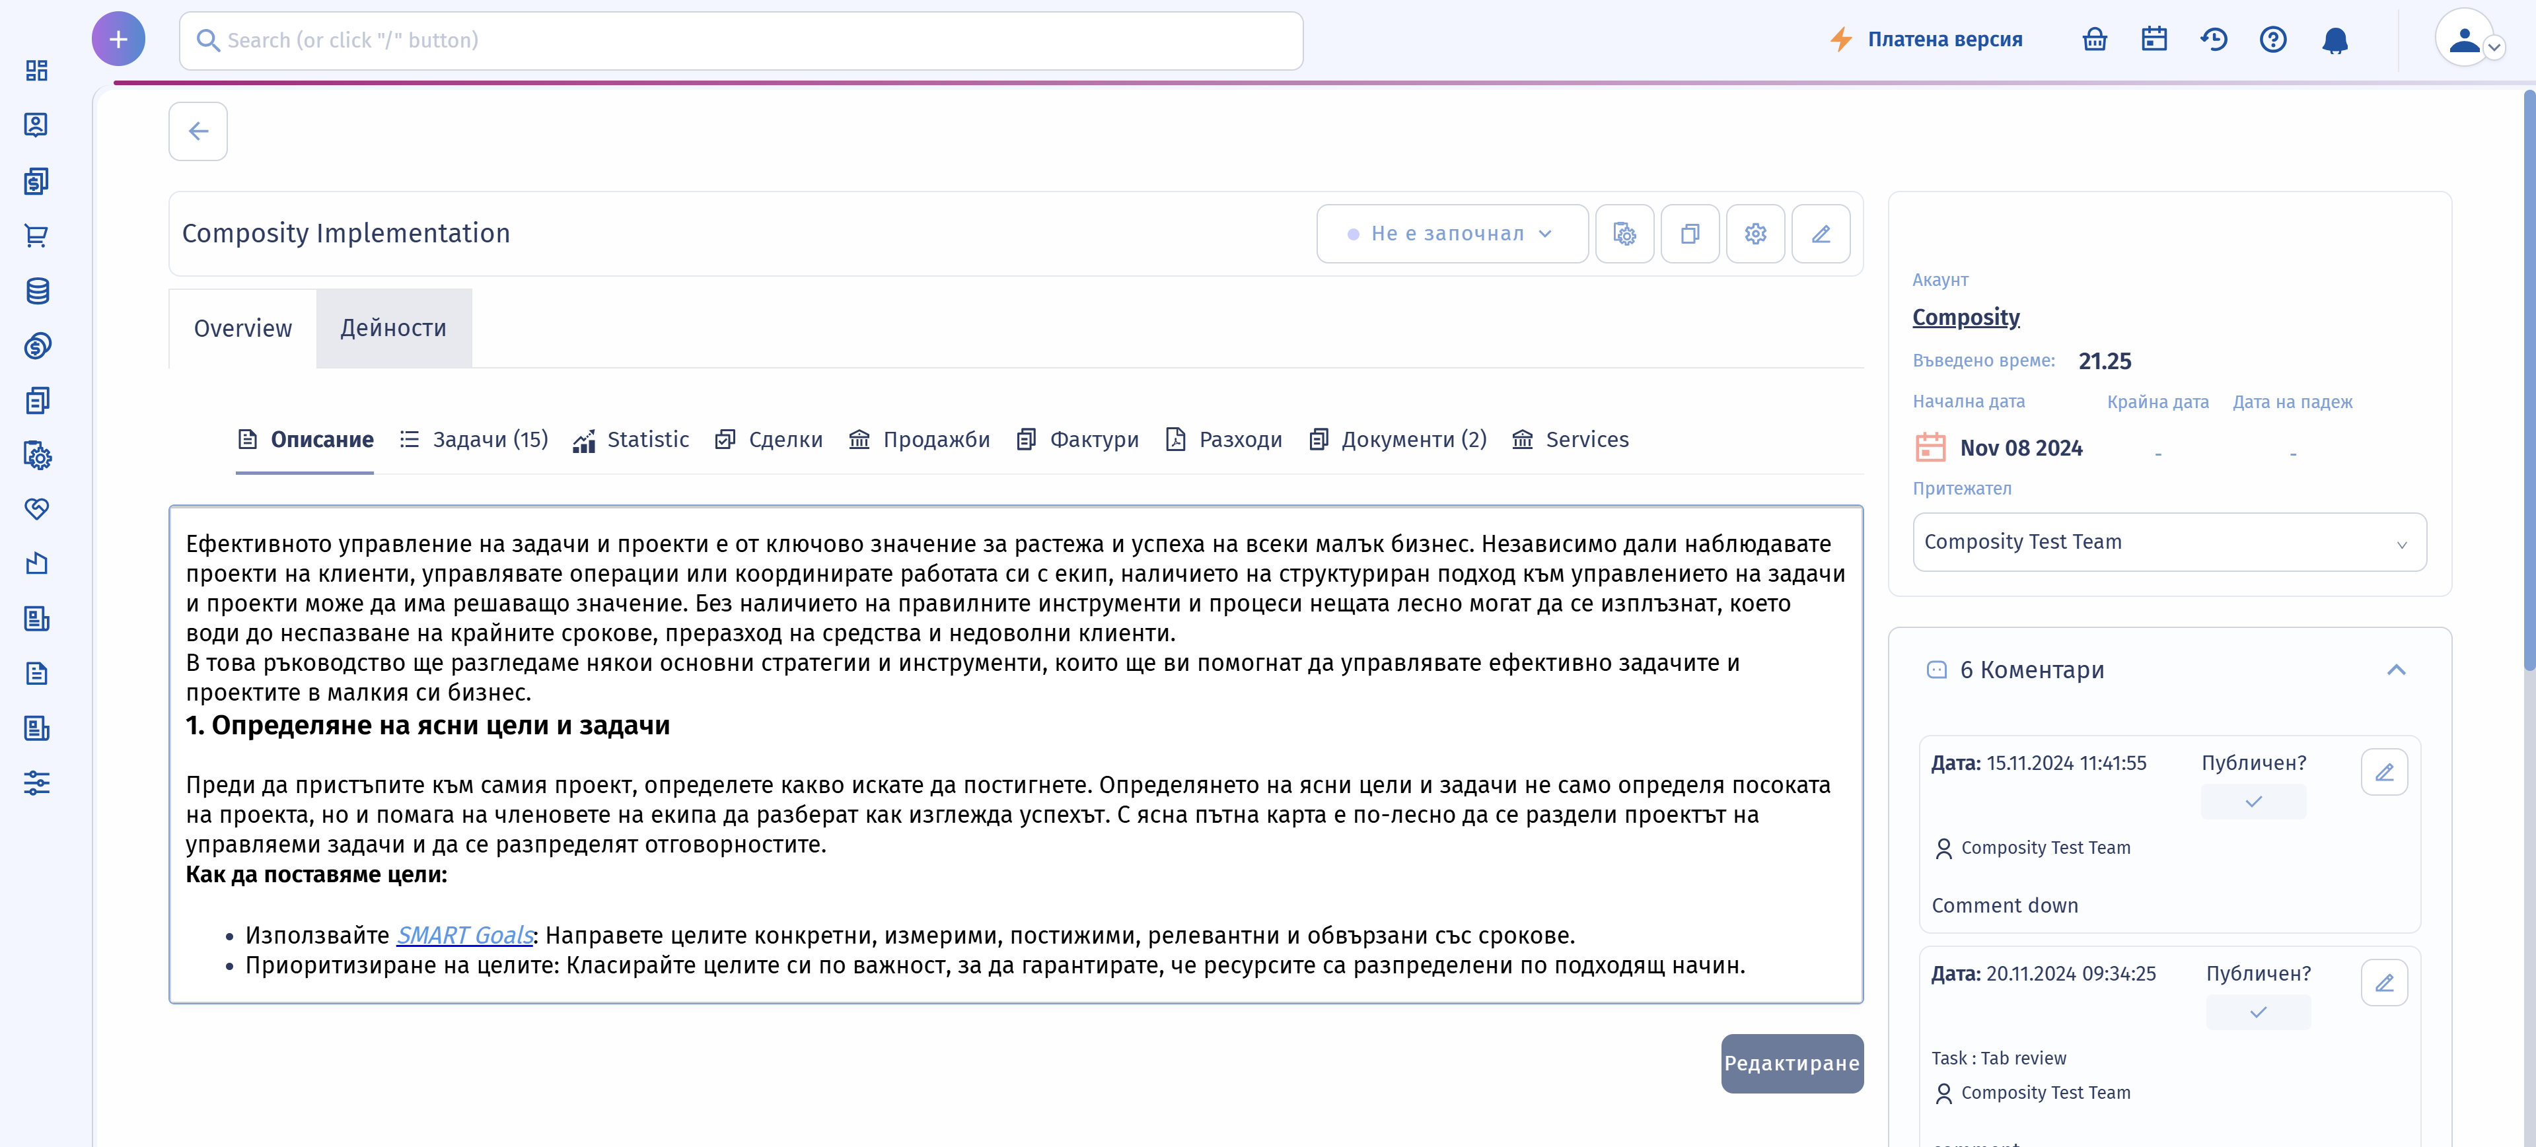2536x1147 pixels.
Task: Open the plain document icon in sidebar
Action: click(36, 674)
